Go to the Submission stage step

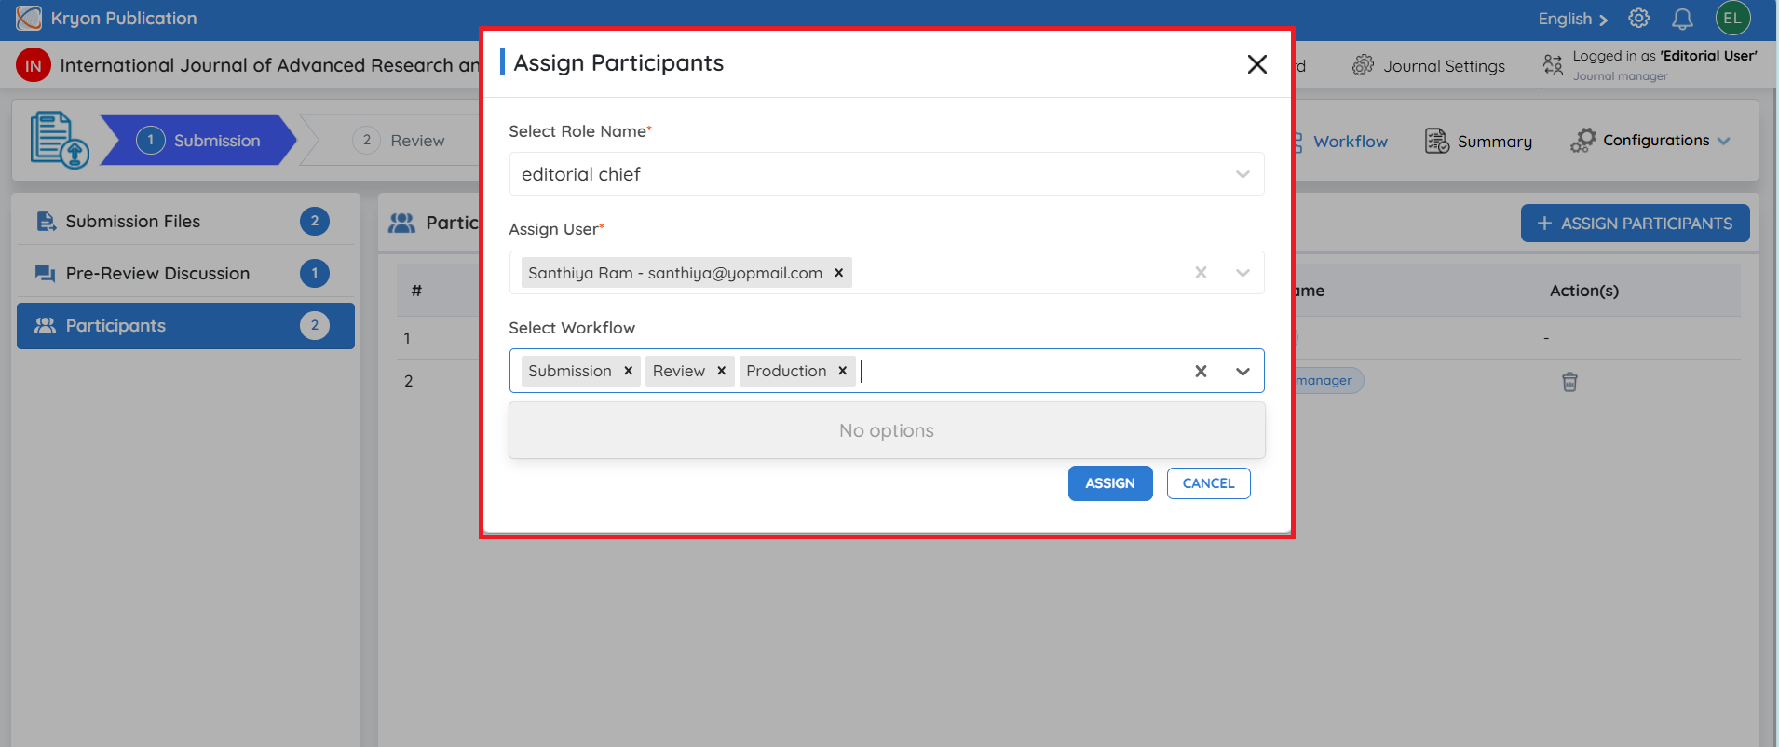(198, 140)
